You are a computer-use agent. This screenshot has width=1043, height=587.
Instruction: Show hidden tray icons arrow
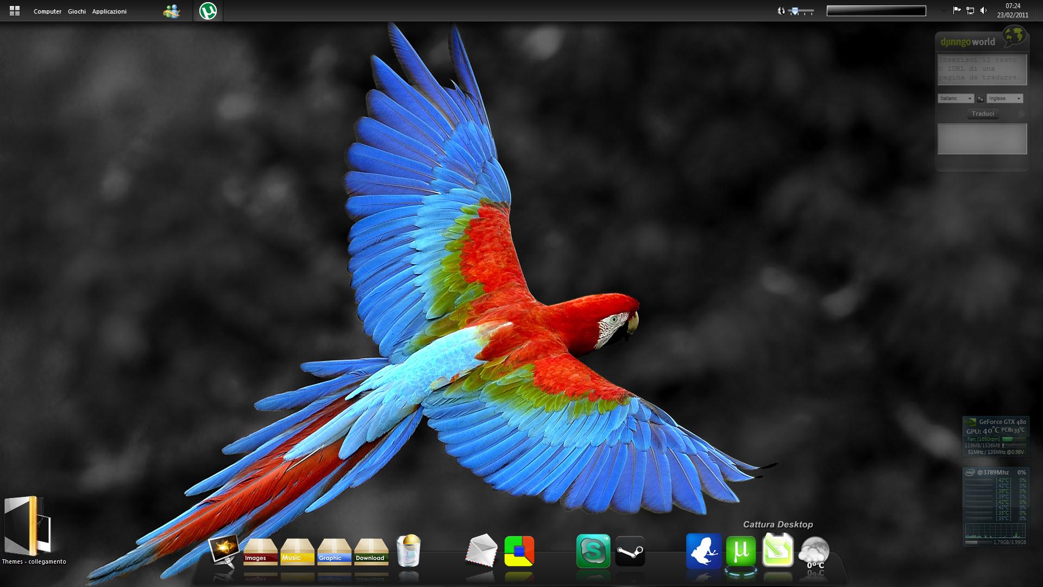coord(944,10)
